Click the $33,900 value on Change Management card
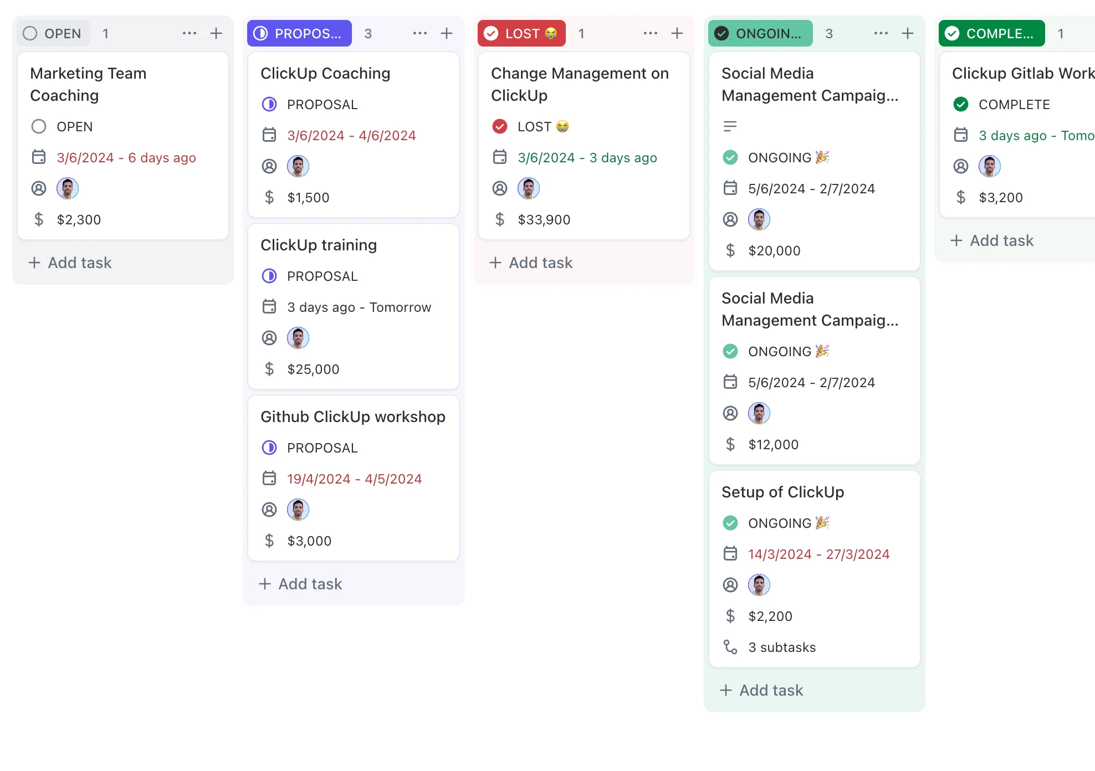The image size is (1095, 771). pyautogui.click(x=544, y=219)
